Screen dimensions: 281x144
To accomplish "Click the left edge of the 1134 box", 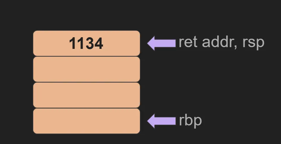I will tap(34, 43).
